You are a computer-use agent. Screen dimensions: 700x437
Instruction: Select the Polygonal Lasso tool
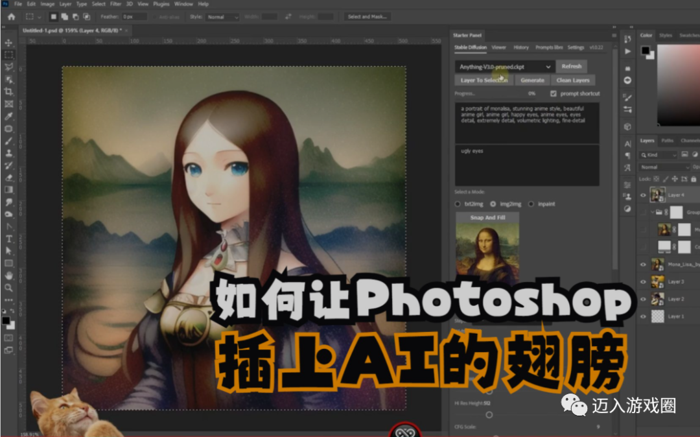(x=8, y=67)
